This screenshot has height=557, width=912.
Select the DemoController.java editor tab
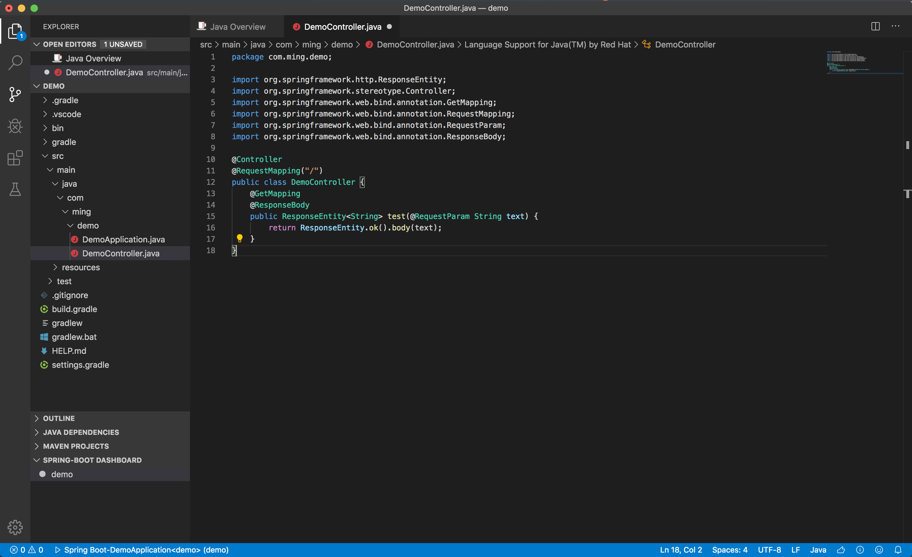click(342, 27)
